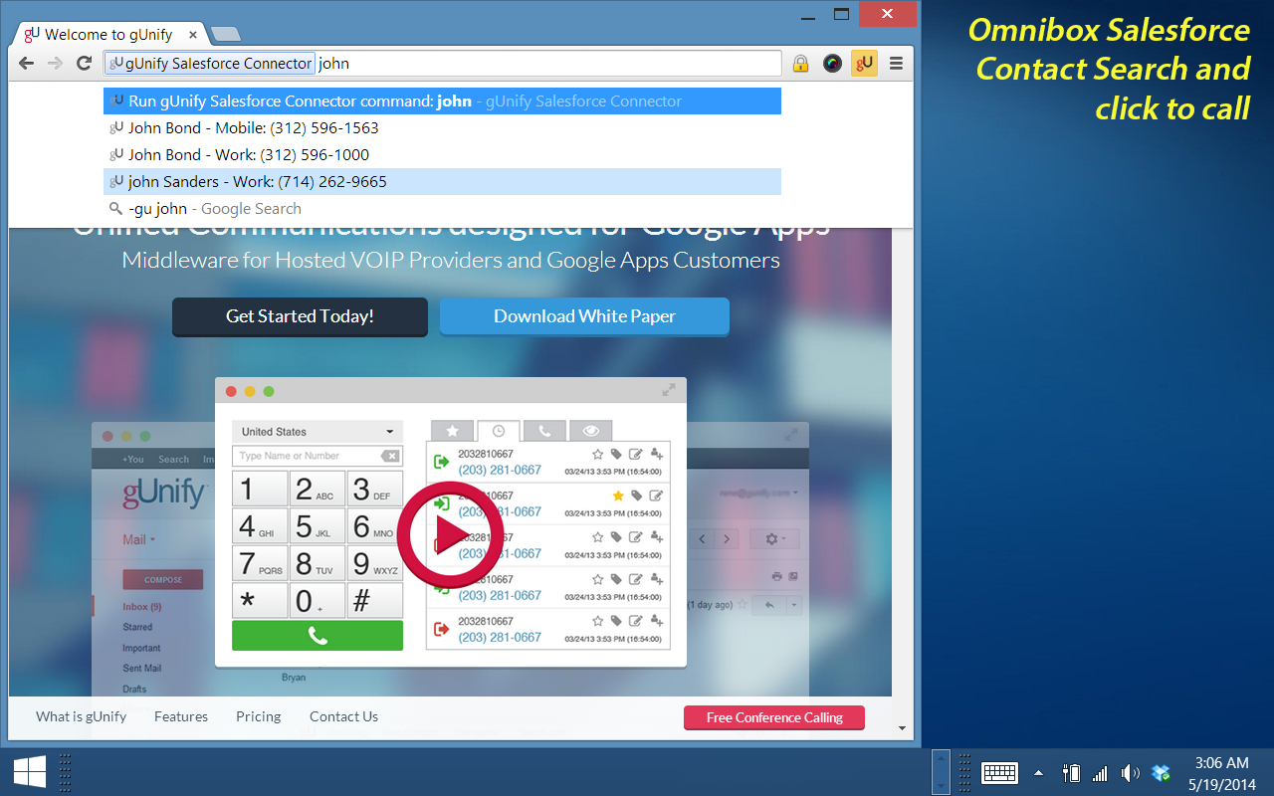1274x796 pixels.
Task: Select John Bond - Work suggestion
Action: point(442,155)
